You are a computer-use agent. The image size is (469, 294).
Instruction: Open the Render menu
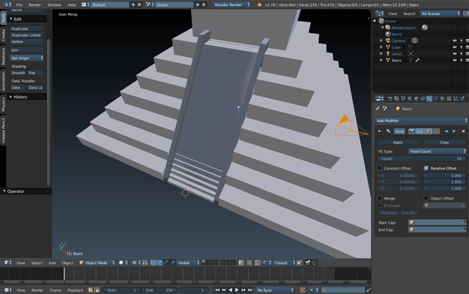35,5
